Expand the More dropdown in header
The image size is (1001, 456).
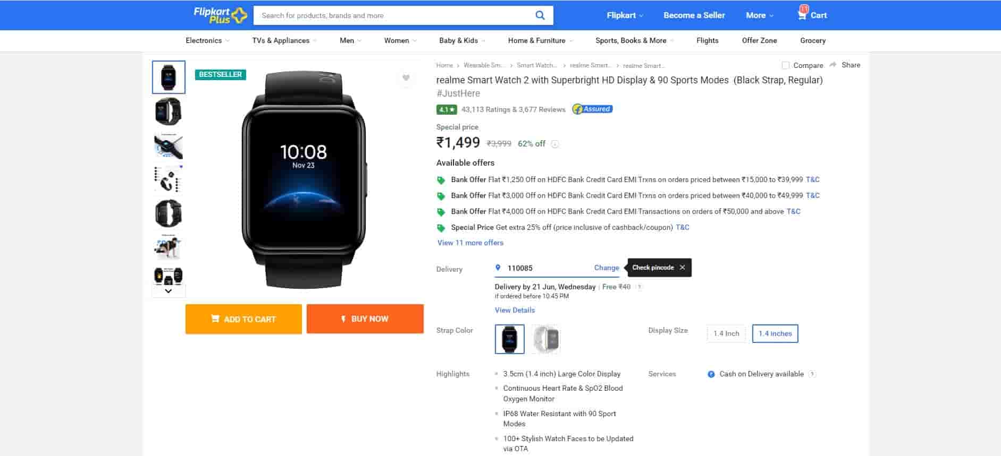pyautogui.click(x=759, y=15)
